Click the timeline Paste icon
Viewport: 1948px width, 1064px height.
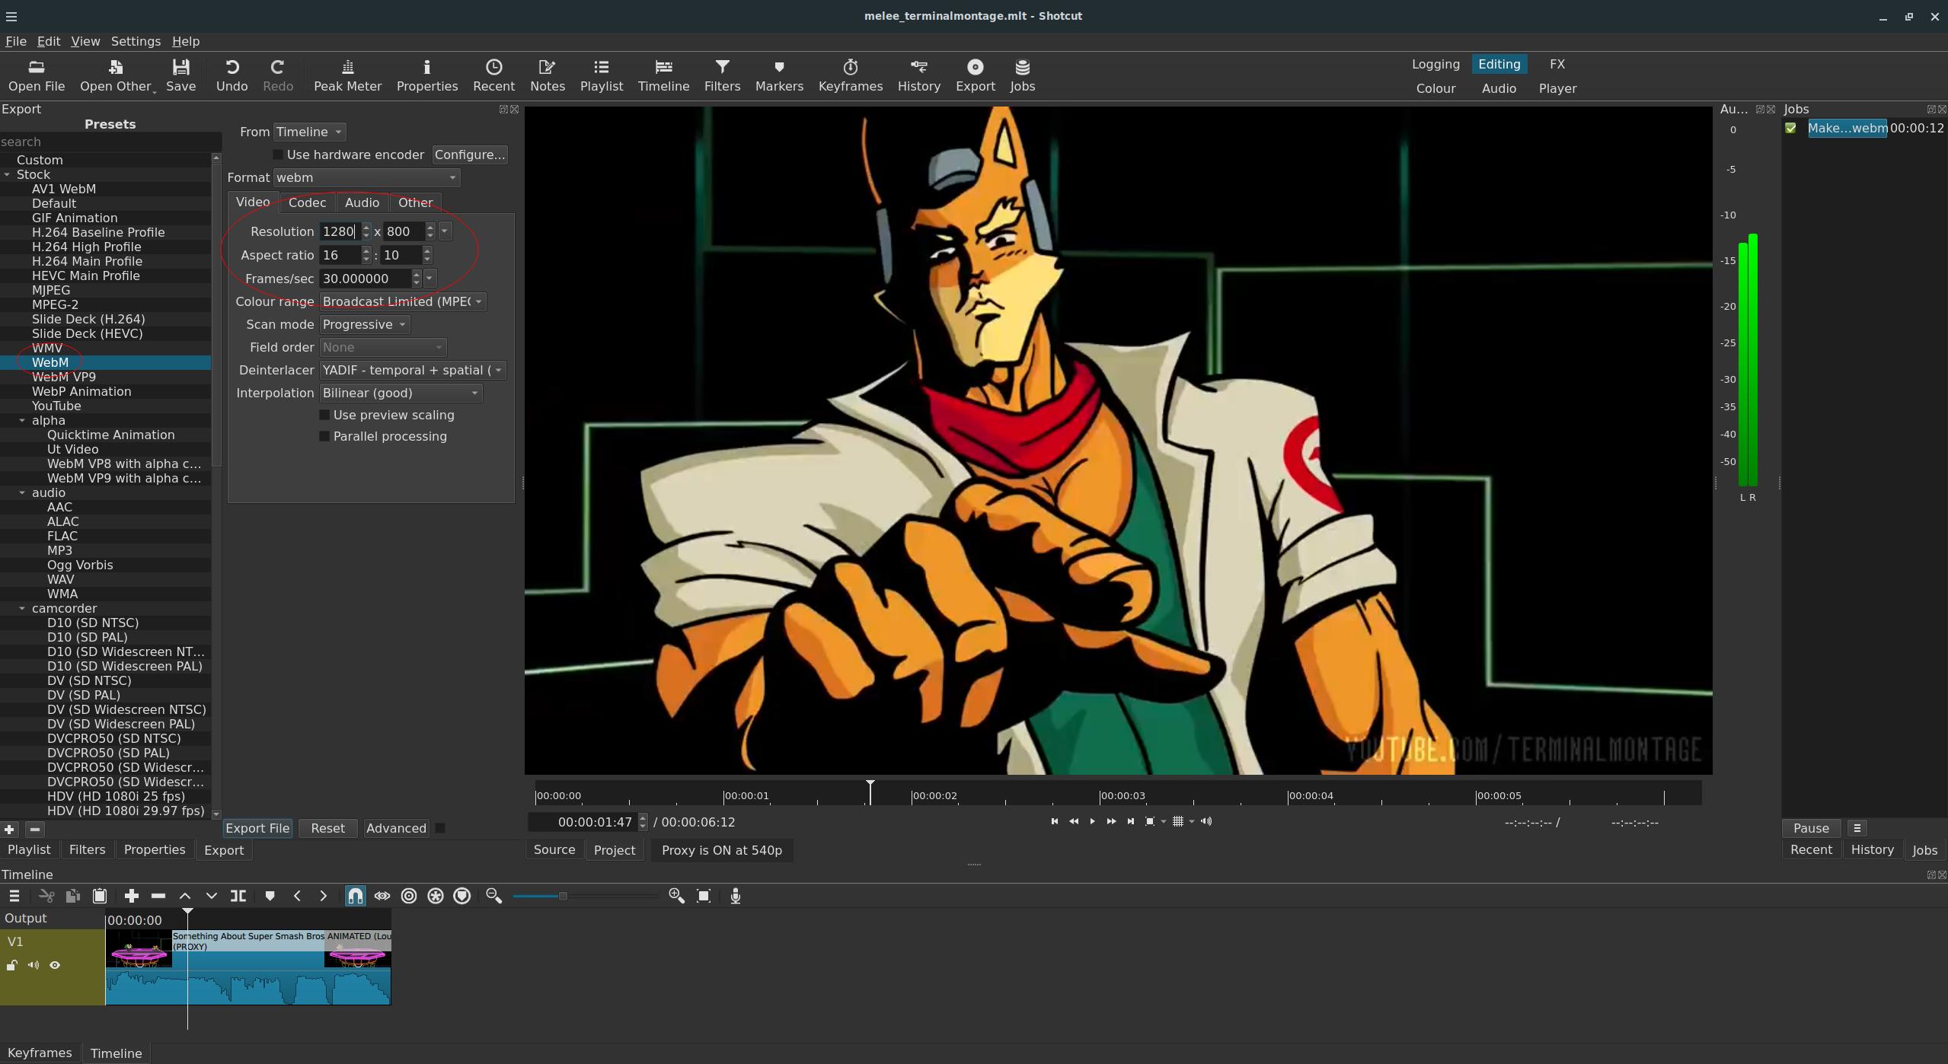pyautogui.click(x=99, y=896)
